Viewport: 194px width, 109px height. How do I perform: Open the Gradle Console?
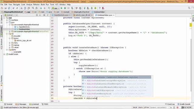click(x=184, y=104)
